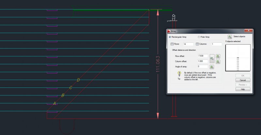Pick both offsets with unit cell icon
Viewport: 261px width, 135px height.
[212, 59]
